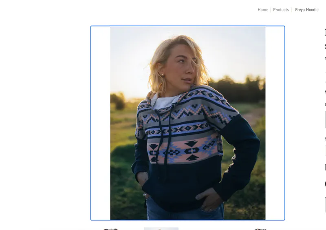Tick the small cut-off checkbox beside the photo
Image resolution: width=326 pixels, height=230 pixels.
pos(325,167)
